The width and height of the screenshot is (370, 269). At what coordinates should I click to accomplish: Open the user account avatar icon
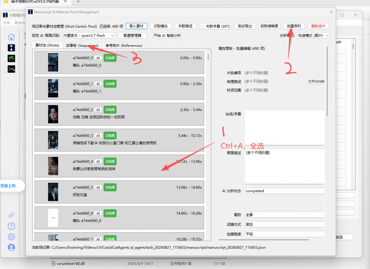click(11, 247)
